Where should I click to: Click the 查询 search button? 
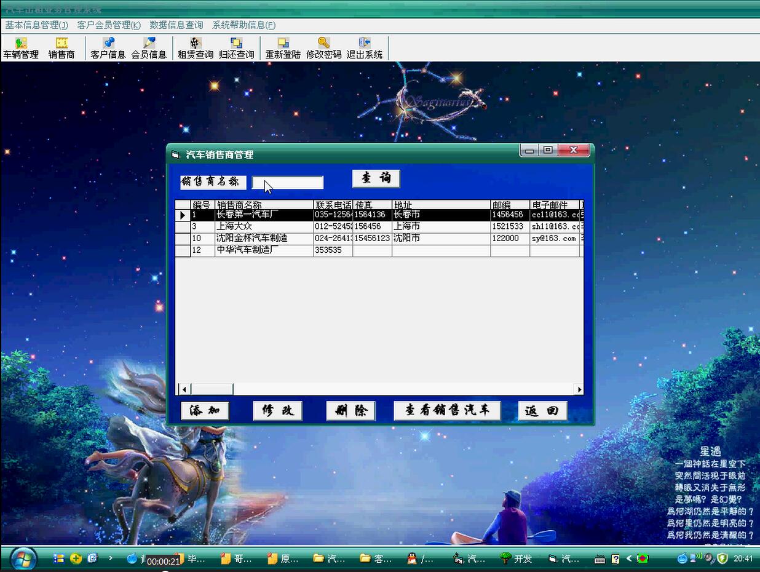(x=376, y=178)
